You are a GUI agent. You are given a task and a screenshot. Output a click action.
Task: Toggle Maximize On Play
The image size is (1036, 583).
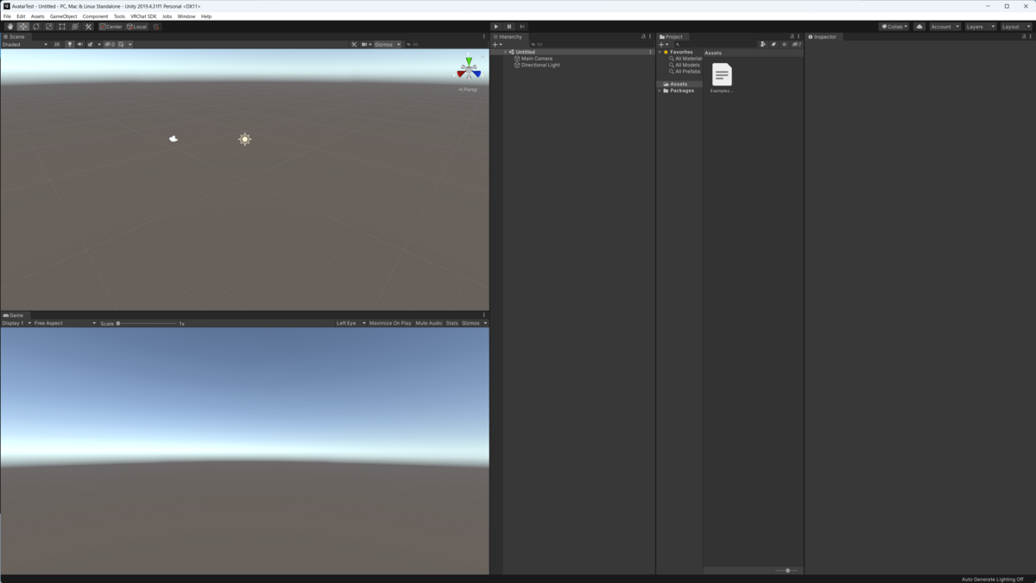coord(390,323)
